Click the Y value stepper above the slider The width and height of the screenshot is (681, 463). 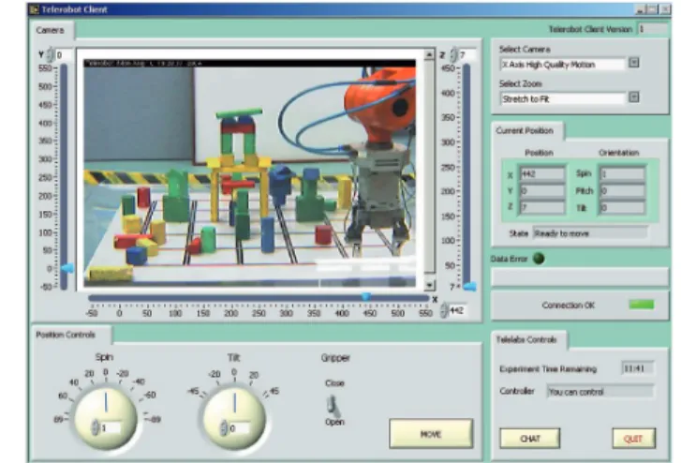(x=51, y=54)
